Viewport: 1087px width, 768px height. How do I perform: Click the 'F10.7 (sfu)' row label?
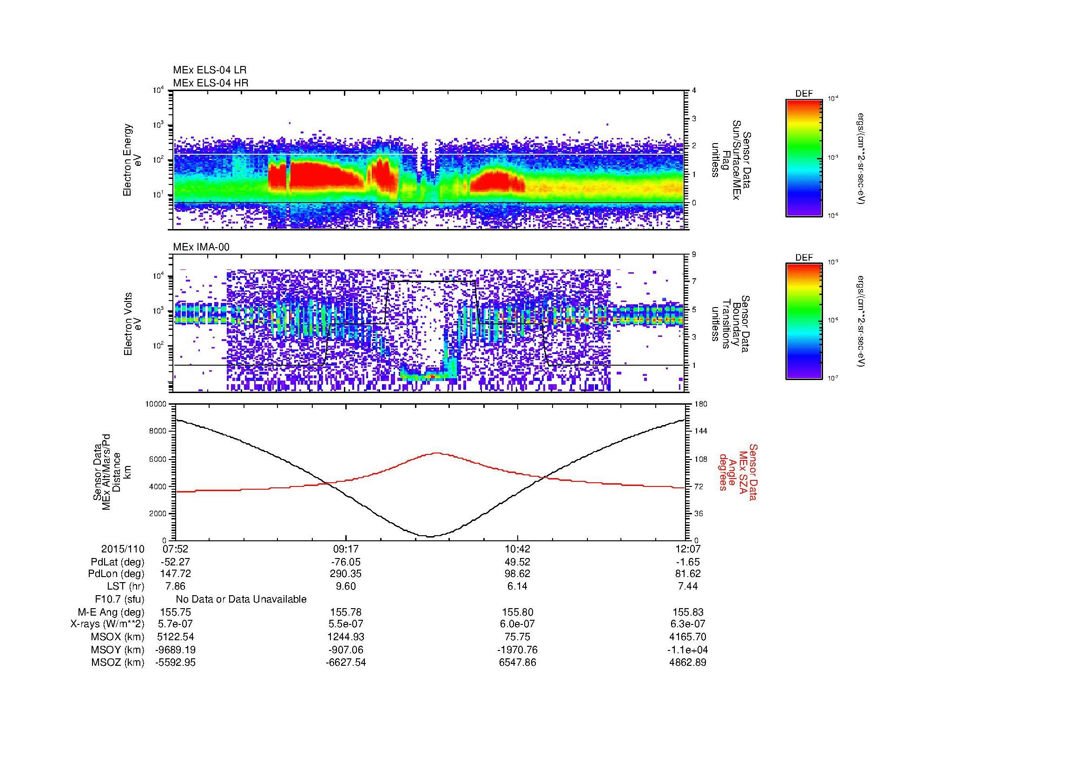point(119,599)
